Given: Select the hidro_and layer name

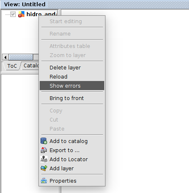Looking at the screenshot, I should click(41, 14).
